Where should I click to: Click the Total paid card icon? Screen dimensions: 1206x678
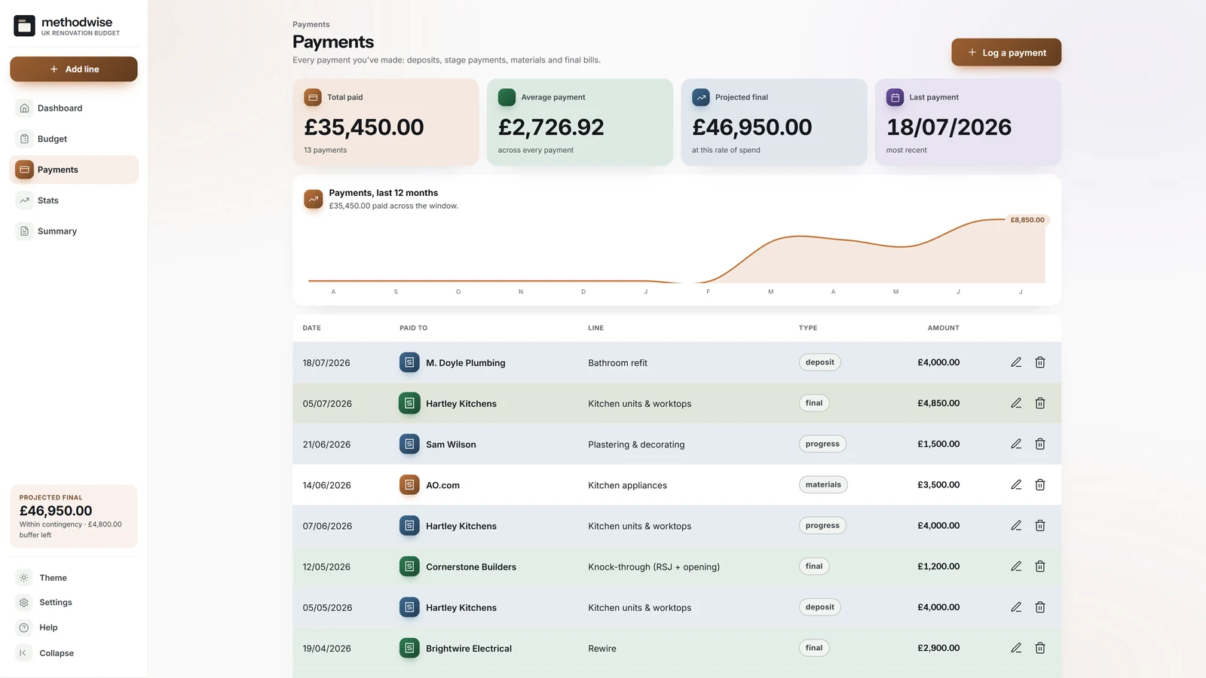[313, 97]
